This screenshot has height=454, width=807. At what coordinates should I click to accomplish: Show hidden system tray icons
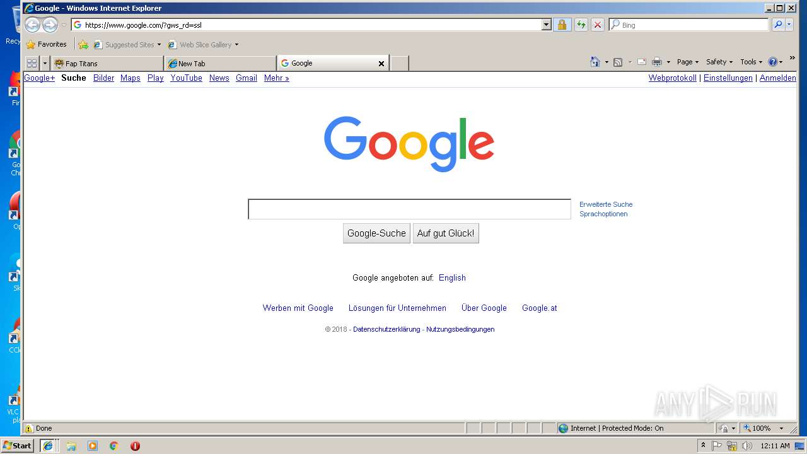pos(703,445)
